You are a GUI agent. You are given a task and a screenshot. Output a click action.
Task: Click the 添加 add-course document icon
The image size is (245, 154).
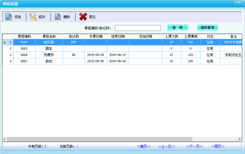(x=8, y=17)
